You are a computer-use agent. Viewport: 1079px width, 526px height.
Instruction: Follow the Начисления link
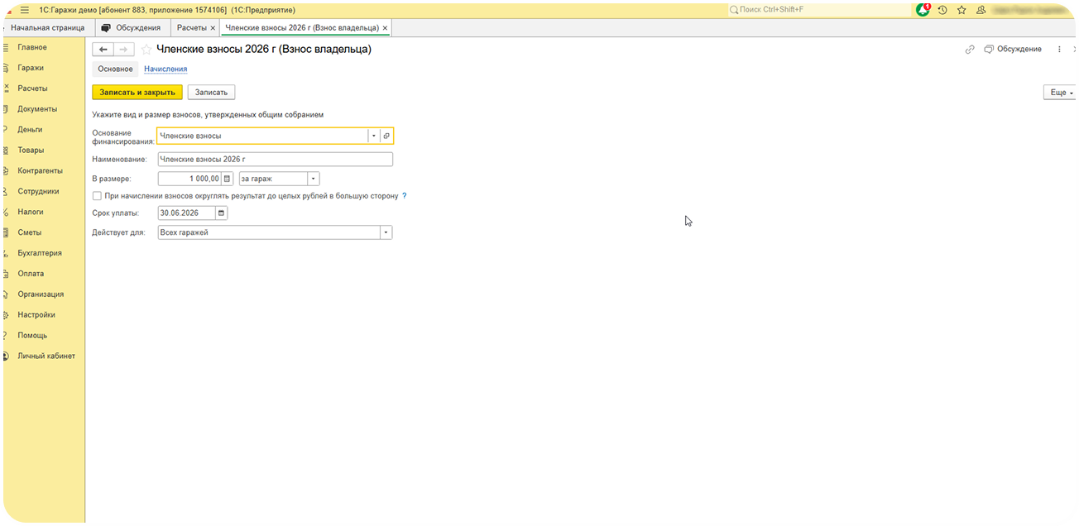click(165, 69)
